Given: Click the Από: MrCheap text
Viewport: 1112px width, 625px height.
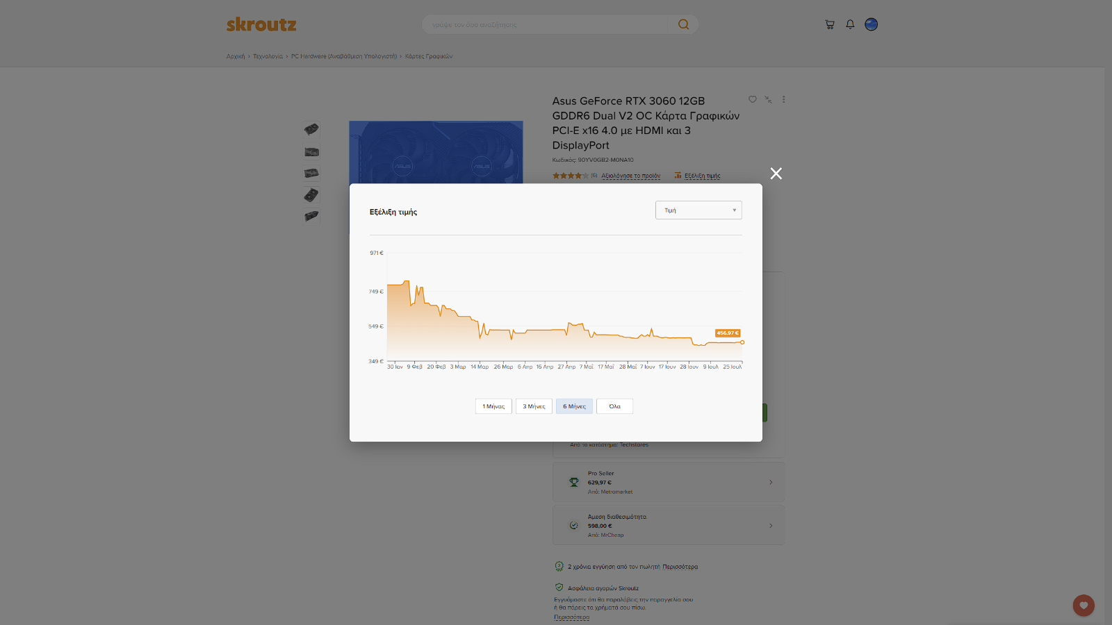Looking at the screenshot, I should tap(606, 535).
